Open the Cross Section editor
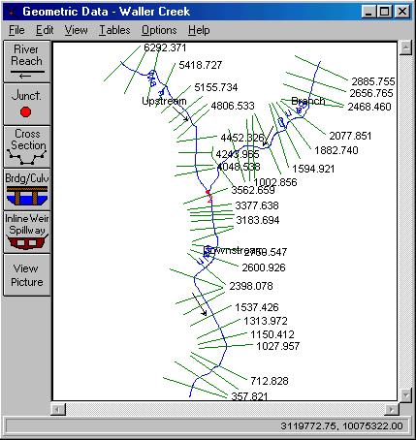This screenshot has width=416, height=440. pyautogui.click(x=27, y=146)
